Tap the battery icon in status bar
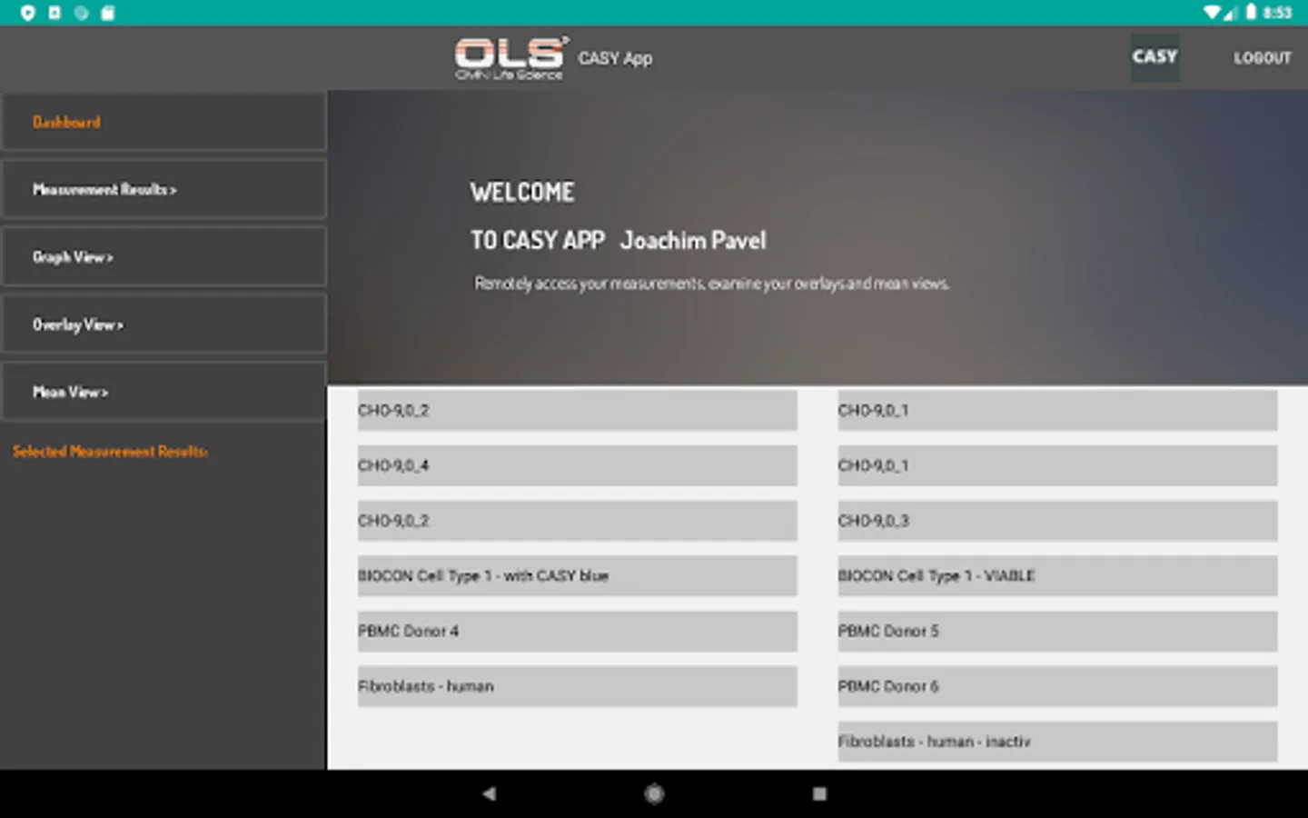The height and width of the screenshot is (818, 1308). pyautogui.click(x=1251, y=12)
